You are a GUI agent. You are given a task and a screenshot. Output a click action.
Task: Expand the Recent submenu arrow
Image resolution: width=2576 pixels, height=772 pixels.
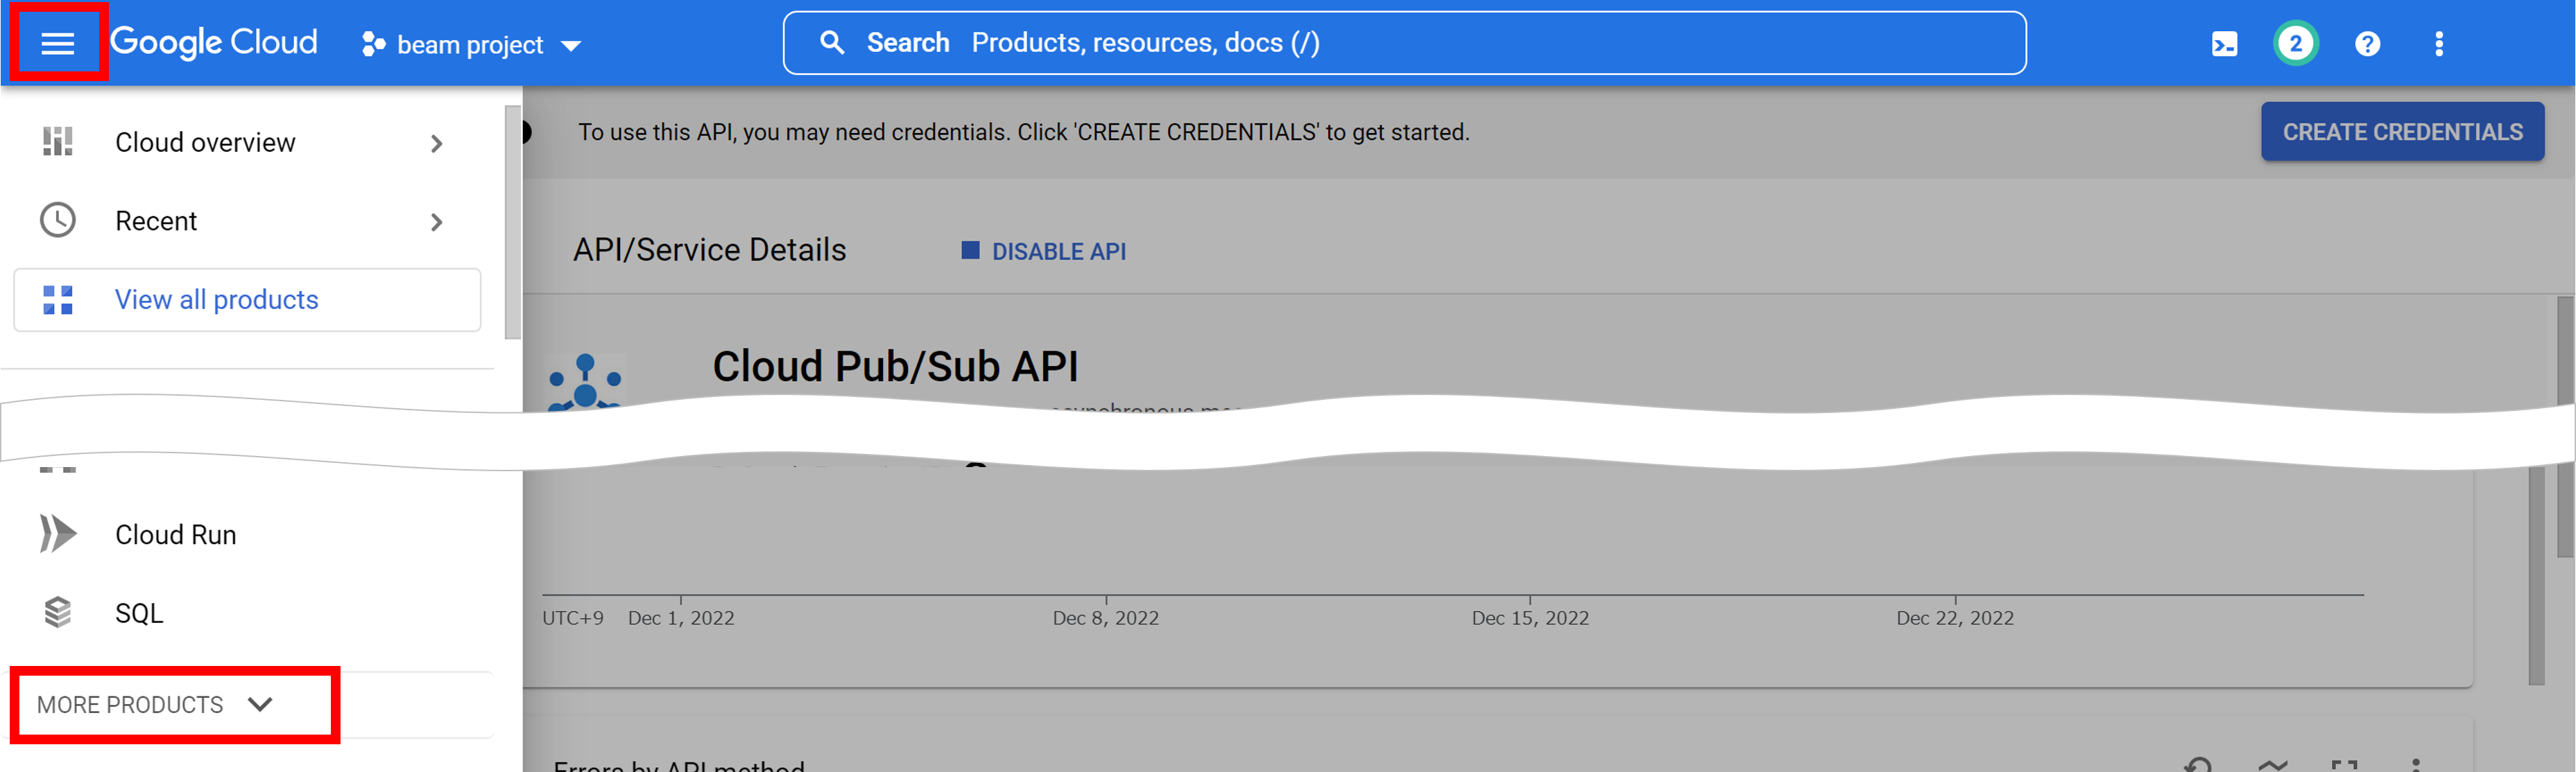click(436, 222)
